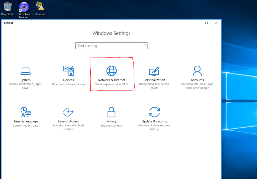Open the Time & language clock icon
Viewport: 257px width, 179px height.
click(26, 112)
